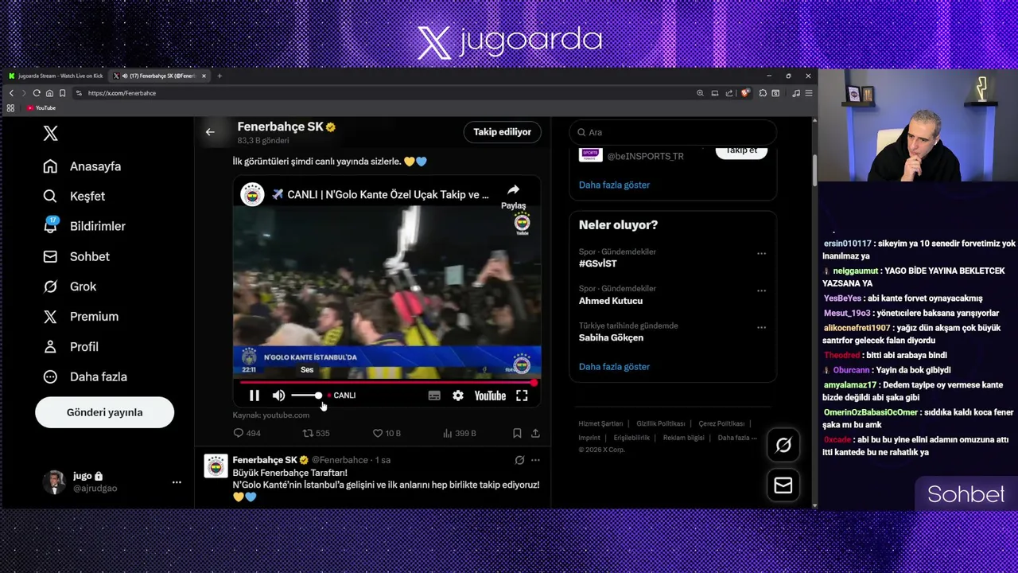Pause the YouTube live video
This screenshot has height=573, width=1018.
pyautogui.click(x=254, y=396)
